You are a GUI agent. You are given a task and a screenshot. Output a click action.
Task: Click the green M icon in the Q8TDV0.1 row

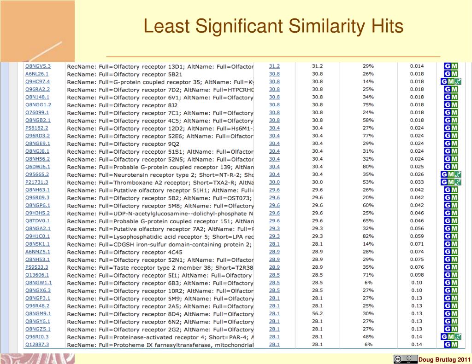[x=454, y=221]
